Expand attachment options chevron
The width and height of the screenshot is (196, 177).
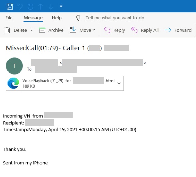click(119, 83)
